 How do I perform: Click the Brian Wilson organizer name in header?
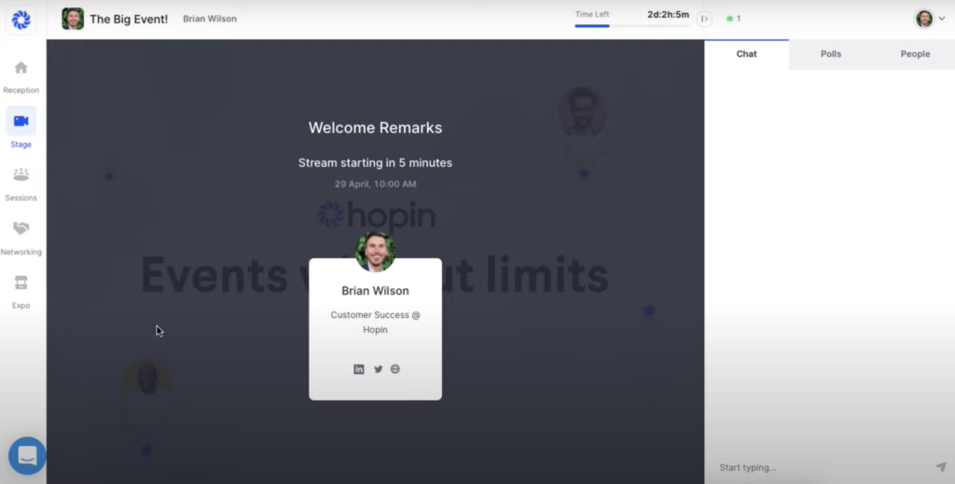pyautogui.click(x=210, y=19)
